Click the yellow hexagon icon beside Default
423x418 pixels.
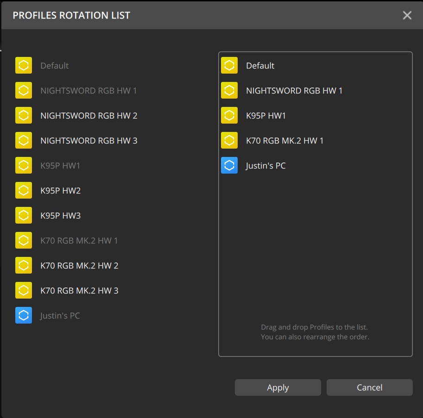tap(24, 65)
